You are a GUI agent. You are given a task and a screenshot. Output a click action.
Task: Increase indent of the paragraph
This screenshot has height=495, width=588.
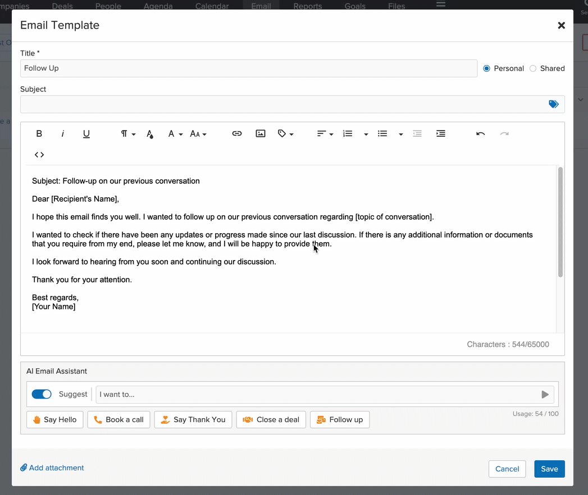tap(441, 134)
